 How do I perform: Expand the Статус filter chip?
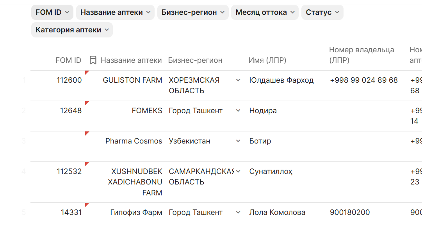click(x=322, y=12)
